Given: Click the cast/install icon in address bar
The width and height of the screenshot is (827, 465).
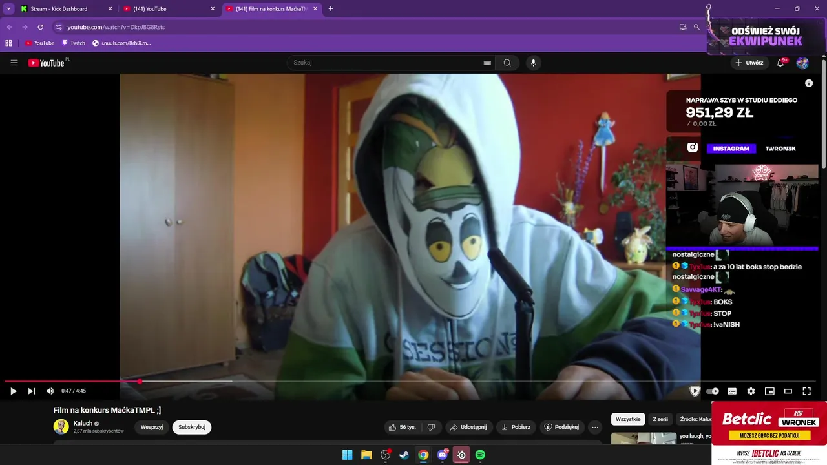Looking at the screenshot, I should coord(683,27).
